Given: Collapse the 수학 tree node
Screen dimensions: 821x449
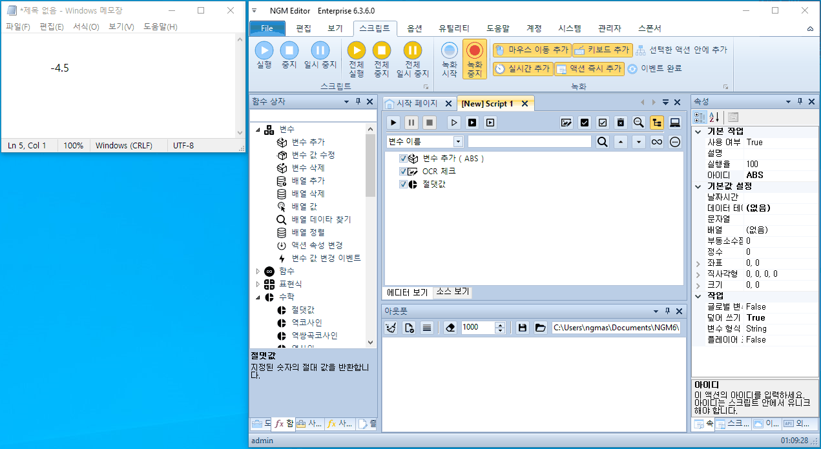Looking at the screenshot, I should [x=258, y=297].
